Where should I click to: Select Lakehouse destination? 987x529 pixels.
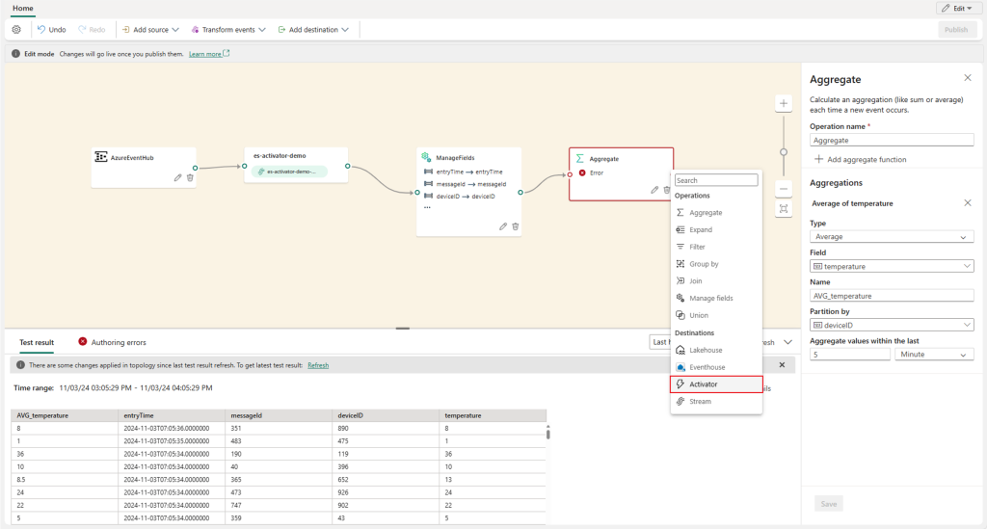(x=716, y=350)
